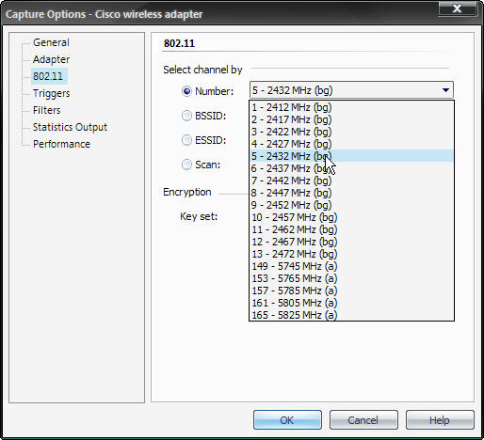This screenshot has width=484, height=440.
Task: Choose channel 11 - 2462 MHz (bg)
Action: coord(351,229)
